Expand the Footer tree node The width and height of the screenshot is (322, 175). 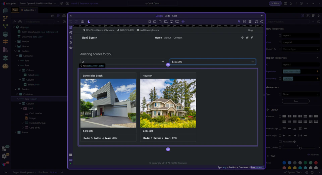[15, 132]
